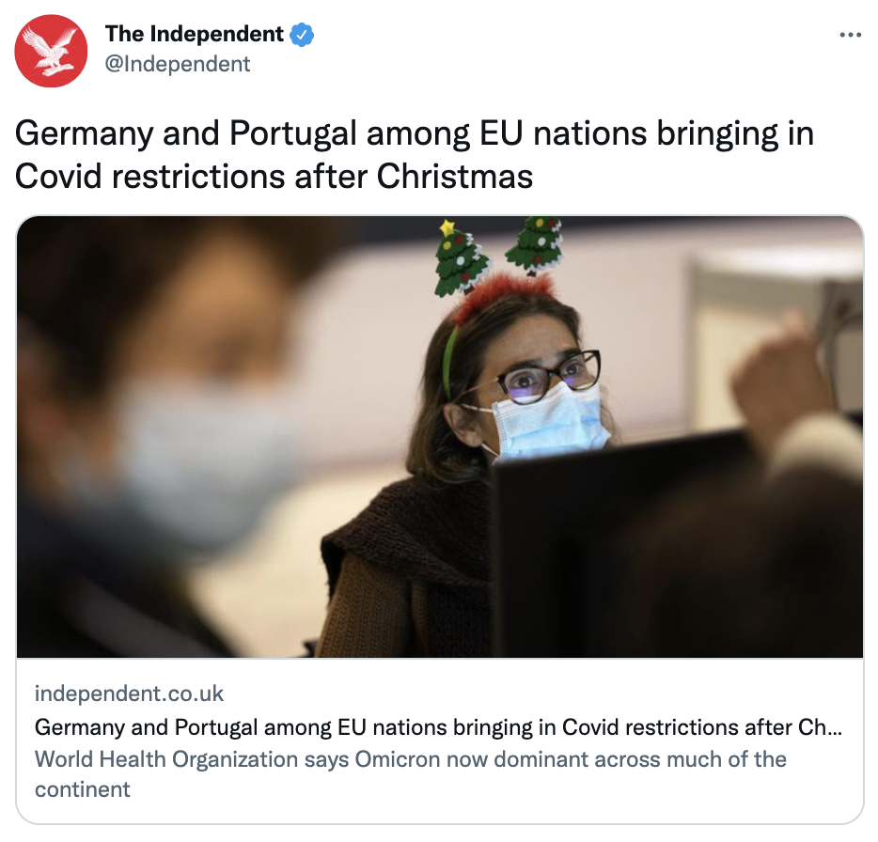Click the tweet headline text about Covid restrictions
Screen dimensions: 878x842
[x=414, y=155]
